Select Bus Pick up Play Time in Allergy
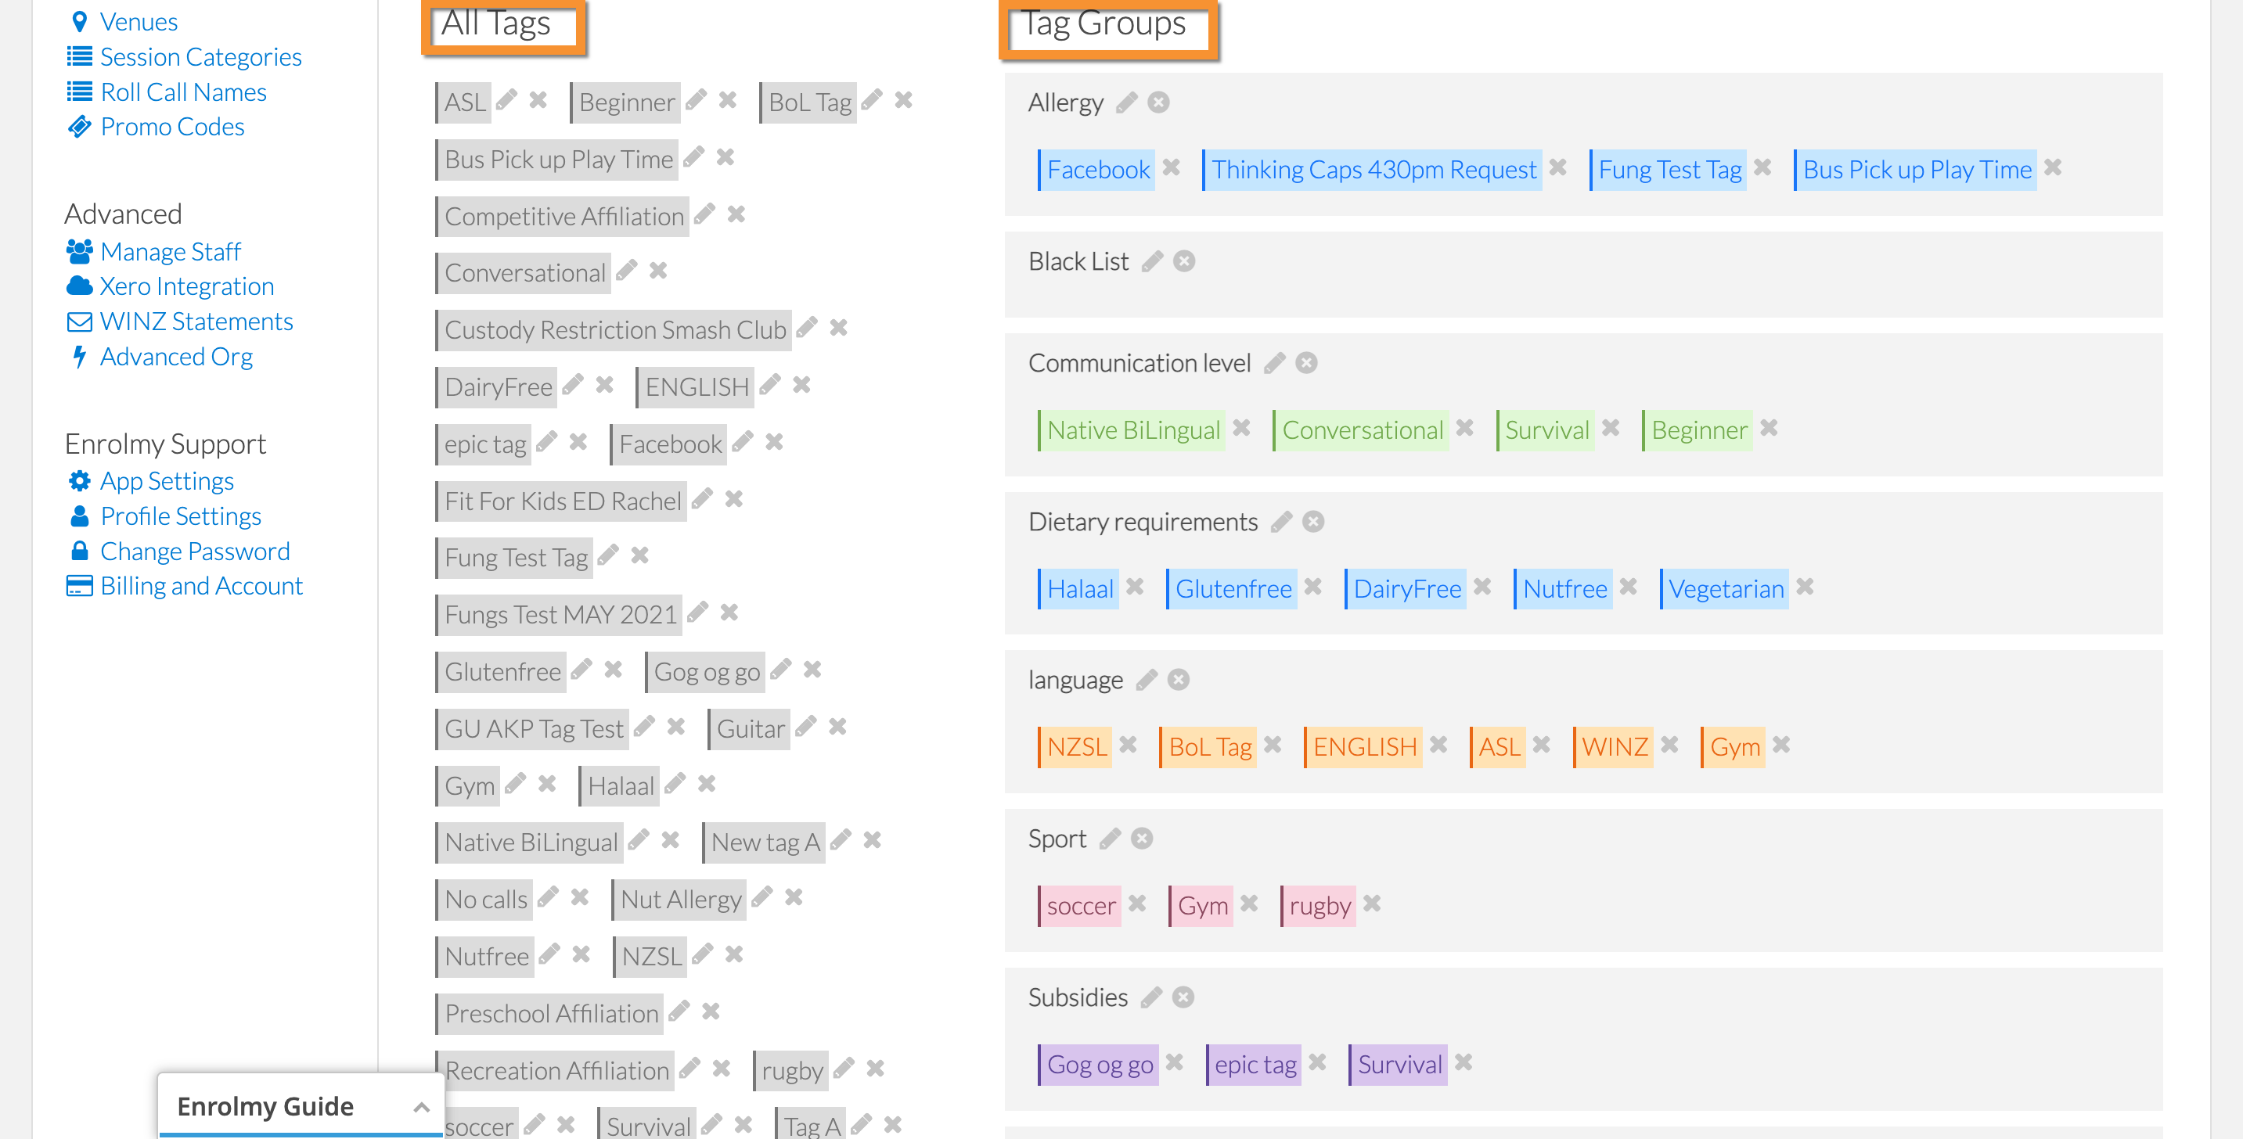Screen dimensions: 2243x1139 [1916, 170]
